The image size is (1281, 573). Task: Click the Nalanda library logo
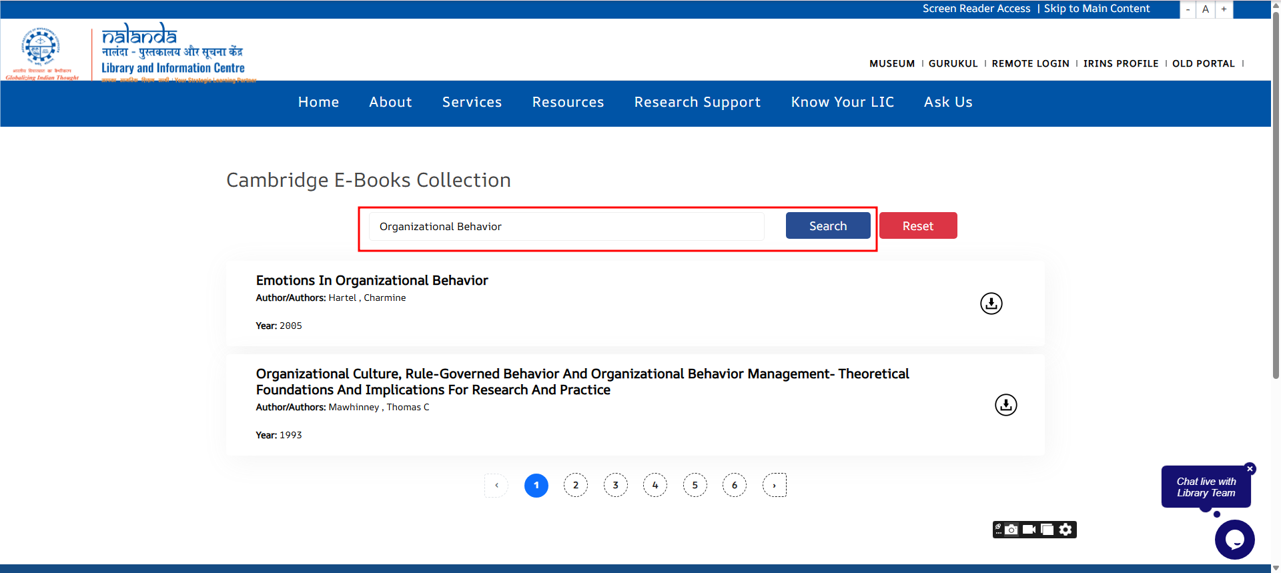click(172, 52)
